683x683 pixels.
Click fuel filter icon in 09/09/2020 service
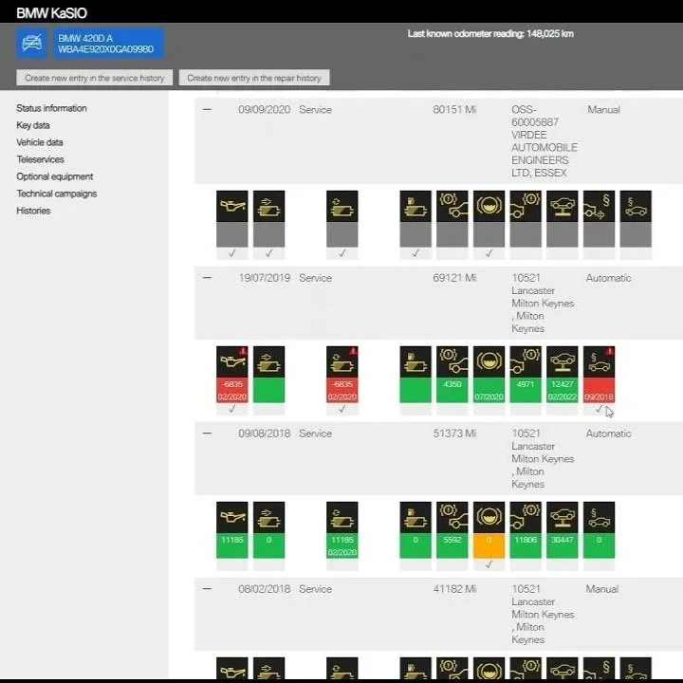415,207
